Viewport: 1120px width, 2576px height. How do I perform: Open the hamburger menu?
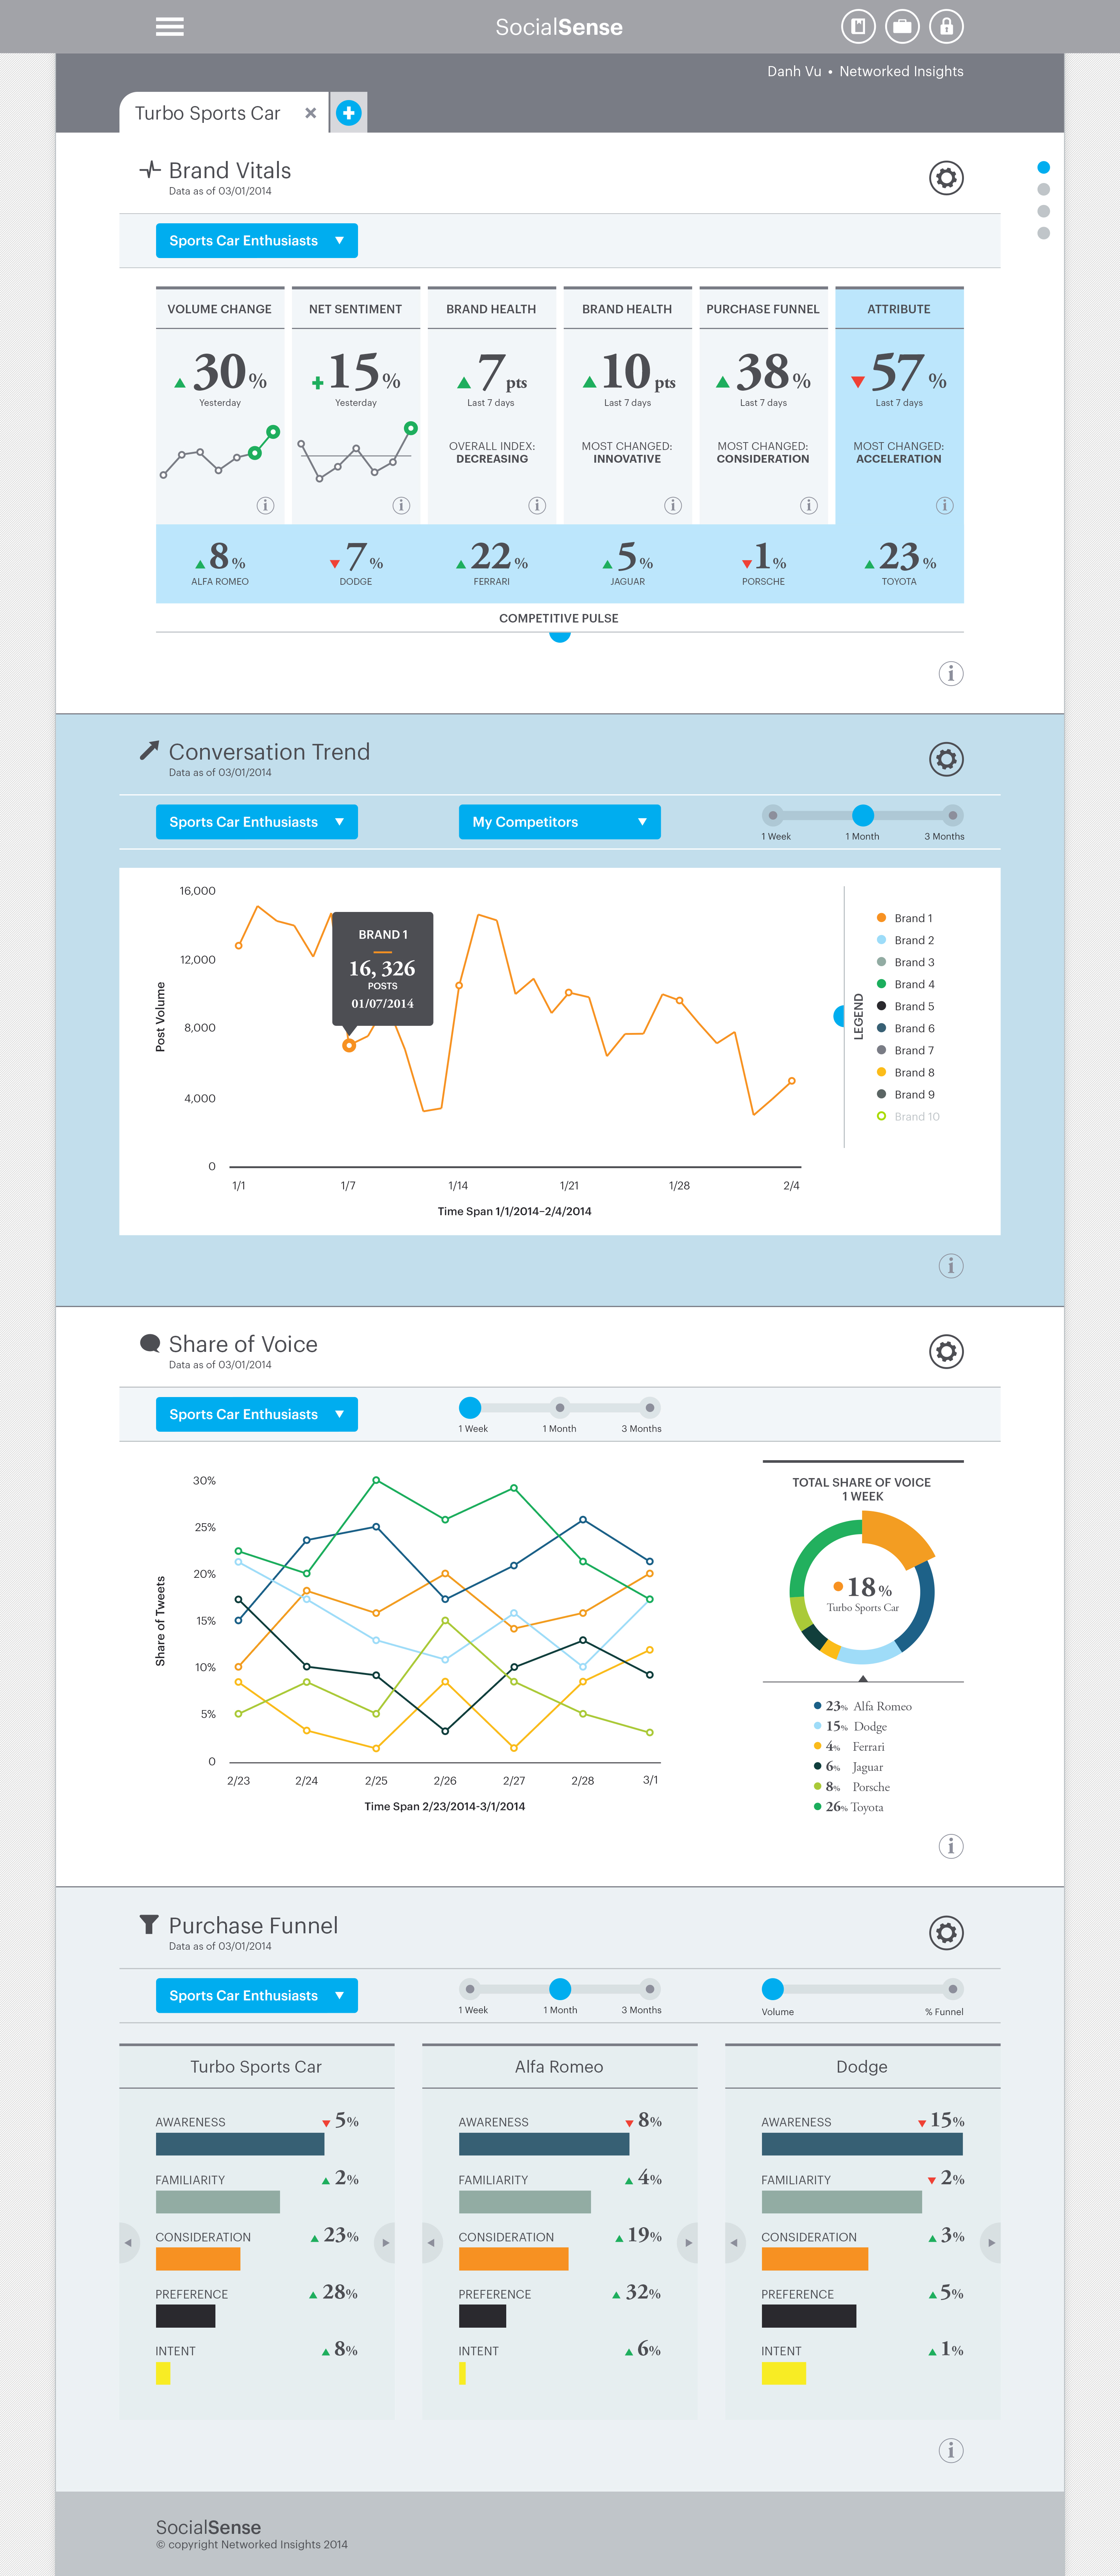(x=169, y=27)
